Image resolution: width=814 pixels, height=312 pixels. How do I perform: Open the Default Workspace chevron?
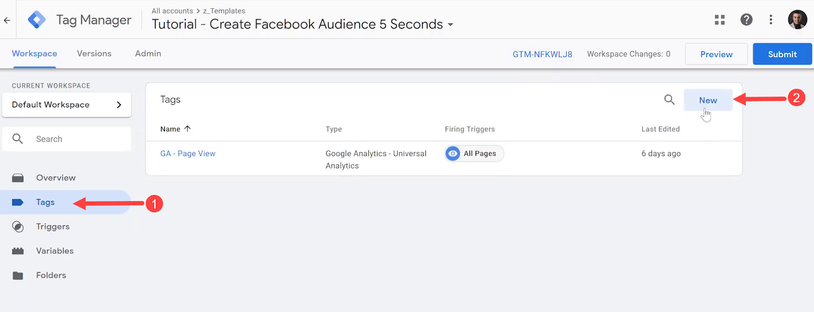(x=119, y=105)
